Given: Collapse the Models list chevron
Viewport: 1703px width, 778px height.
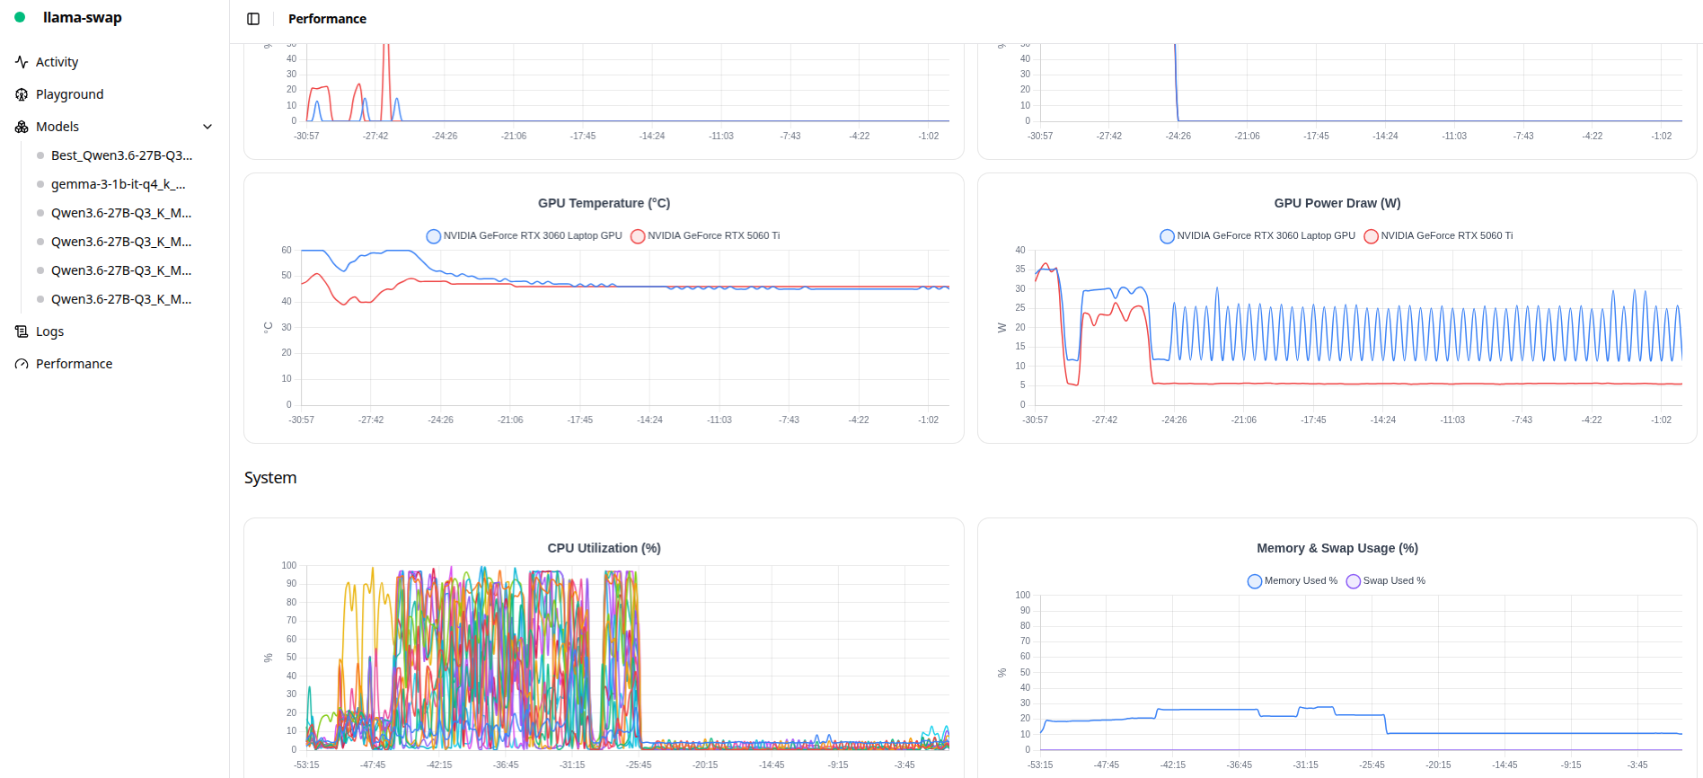Looking at the screenshot, I should (207, 127).
